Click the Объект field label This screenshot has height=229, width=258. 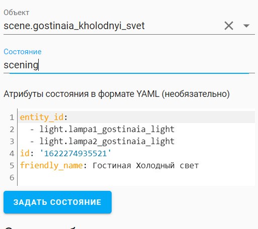click(17, 13)
